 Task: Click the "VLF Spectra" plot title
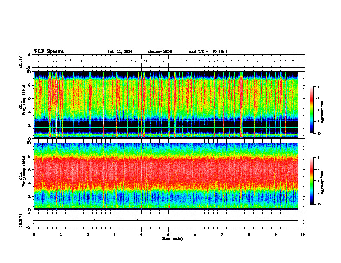pyautogui.click(x=49, y=52)
